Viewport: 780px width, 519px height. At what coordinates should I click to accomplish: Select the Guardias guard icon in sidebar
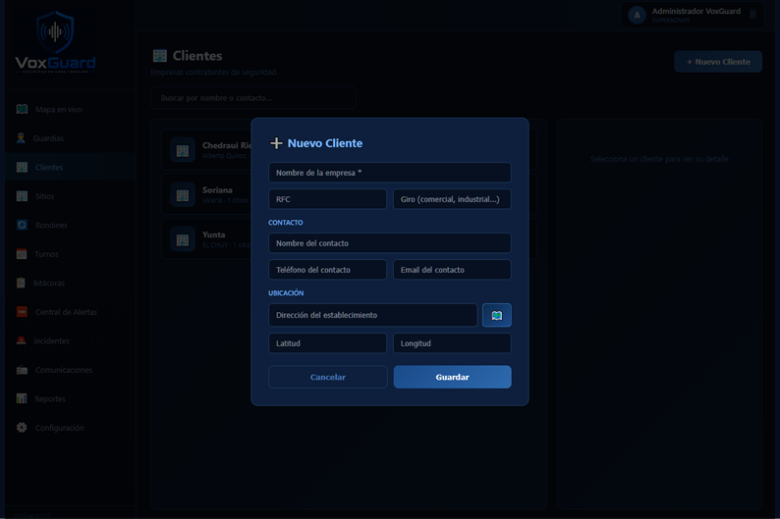[x=21, y=138]
